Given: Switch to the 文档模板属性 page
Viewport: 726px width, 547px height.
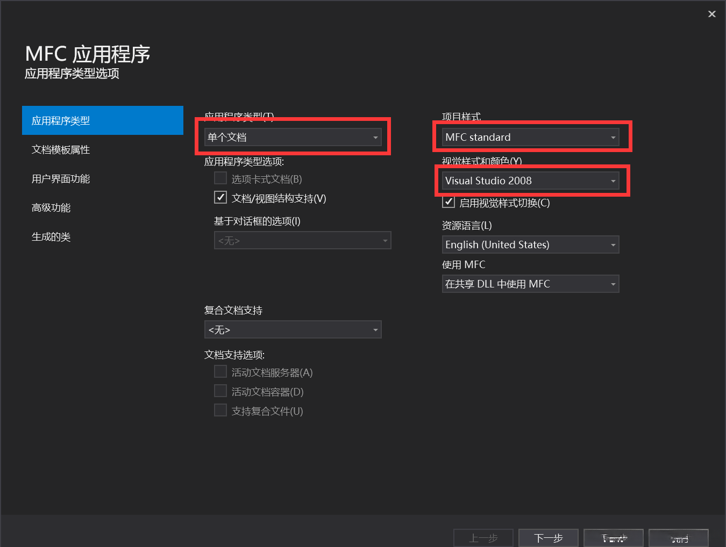Looking at the screenshot, I should pyautogui.click(x=61, y=149).
